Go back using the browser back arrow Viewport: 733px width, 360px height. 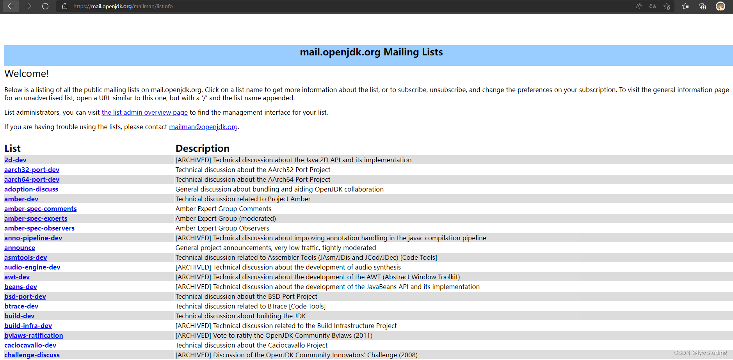11,6
